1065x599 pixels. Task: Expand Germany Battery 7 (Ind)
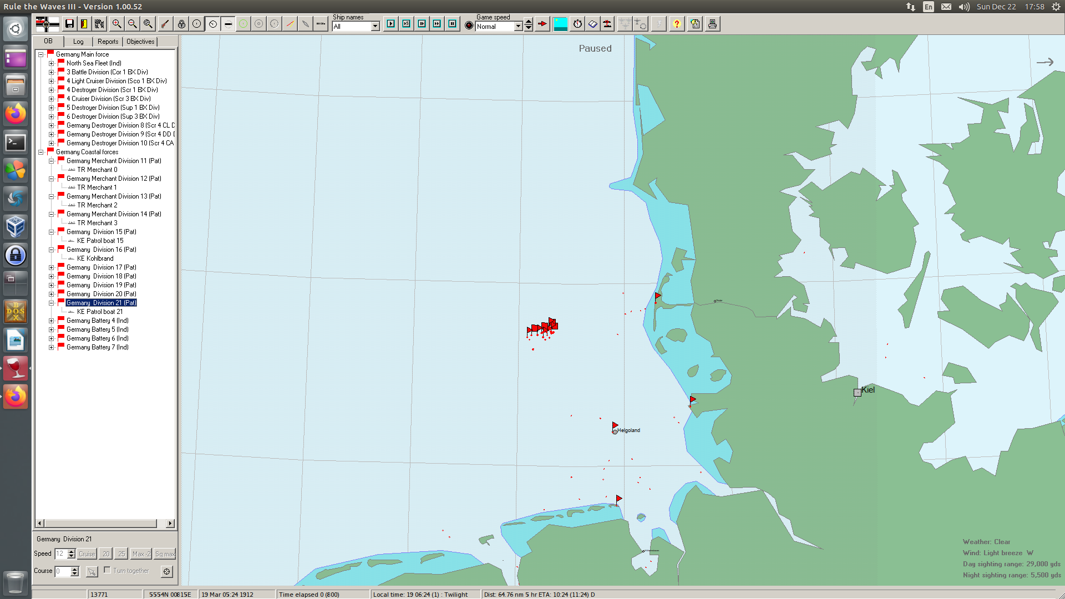[51, 347]
